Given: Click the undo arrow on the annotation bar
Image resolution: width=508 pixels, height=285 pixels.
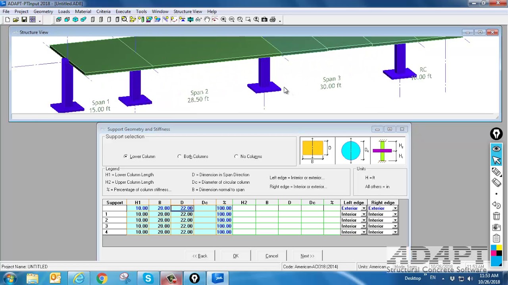Looking at the screenshot, I should (496, 205).
